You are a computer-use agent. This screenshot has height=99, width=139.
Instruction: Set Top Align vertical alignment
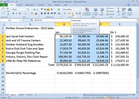coord(42,9)
